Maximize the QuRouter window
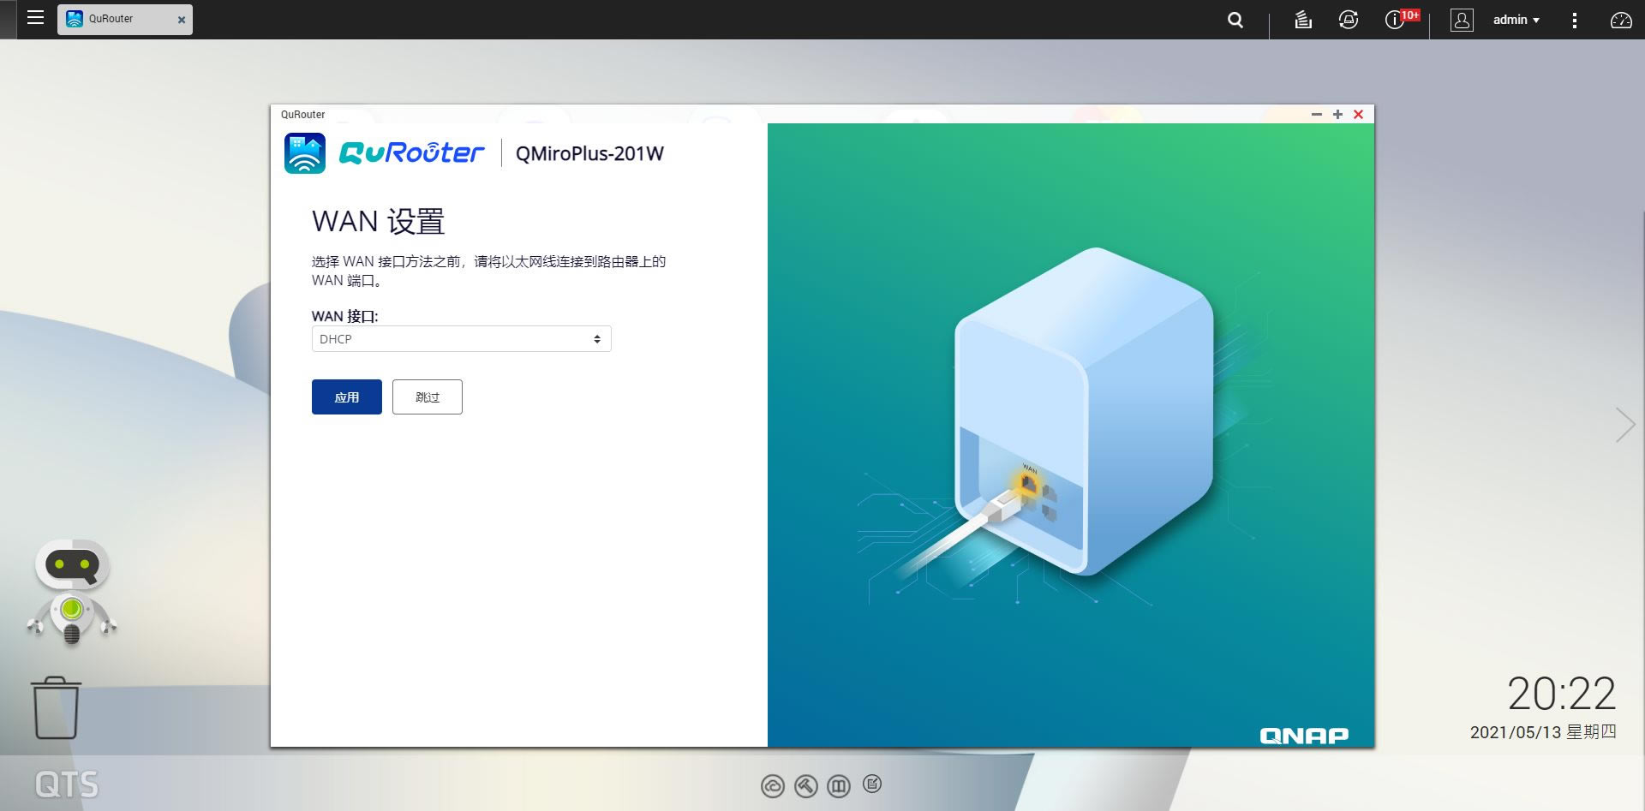Screen dimensions: 1645x811 (x=1337, y=115)
